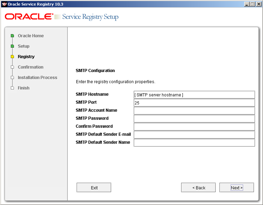Viewport: 263px width, 205px height.
Task: Minimize the Oracle Service Registry window
Action: pyautogui.click(x=246, y=4)
